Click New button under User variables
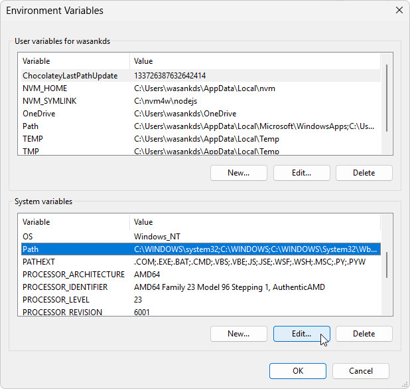 click(x=238, y=173)
